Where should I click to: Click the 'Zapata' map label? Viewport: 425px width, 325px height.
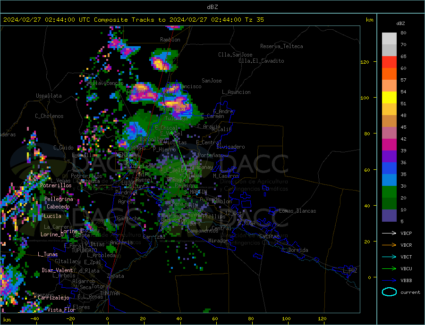point(116,276)
